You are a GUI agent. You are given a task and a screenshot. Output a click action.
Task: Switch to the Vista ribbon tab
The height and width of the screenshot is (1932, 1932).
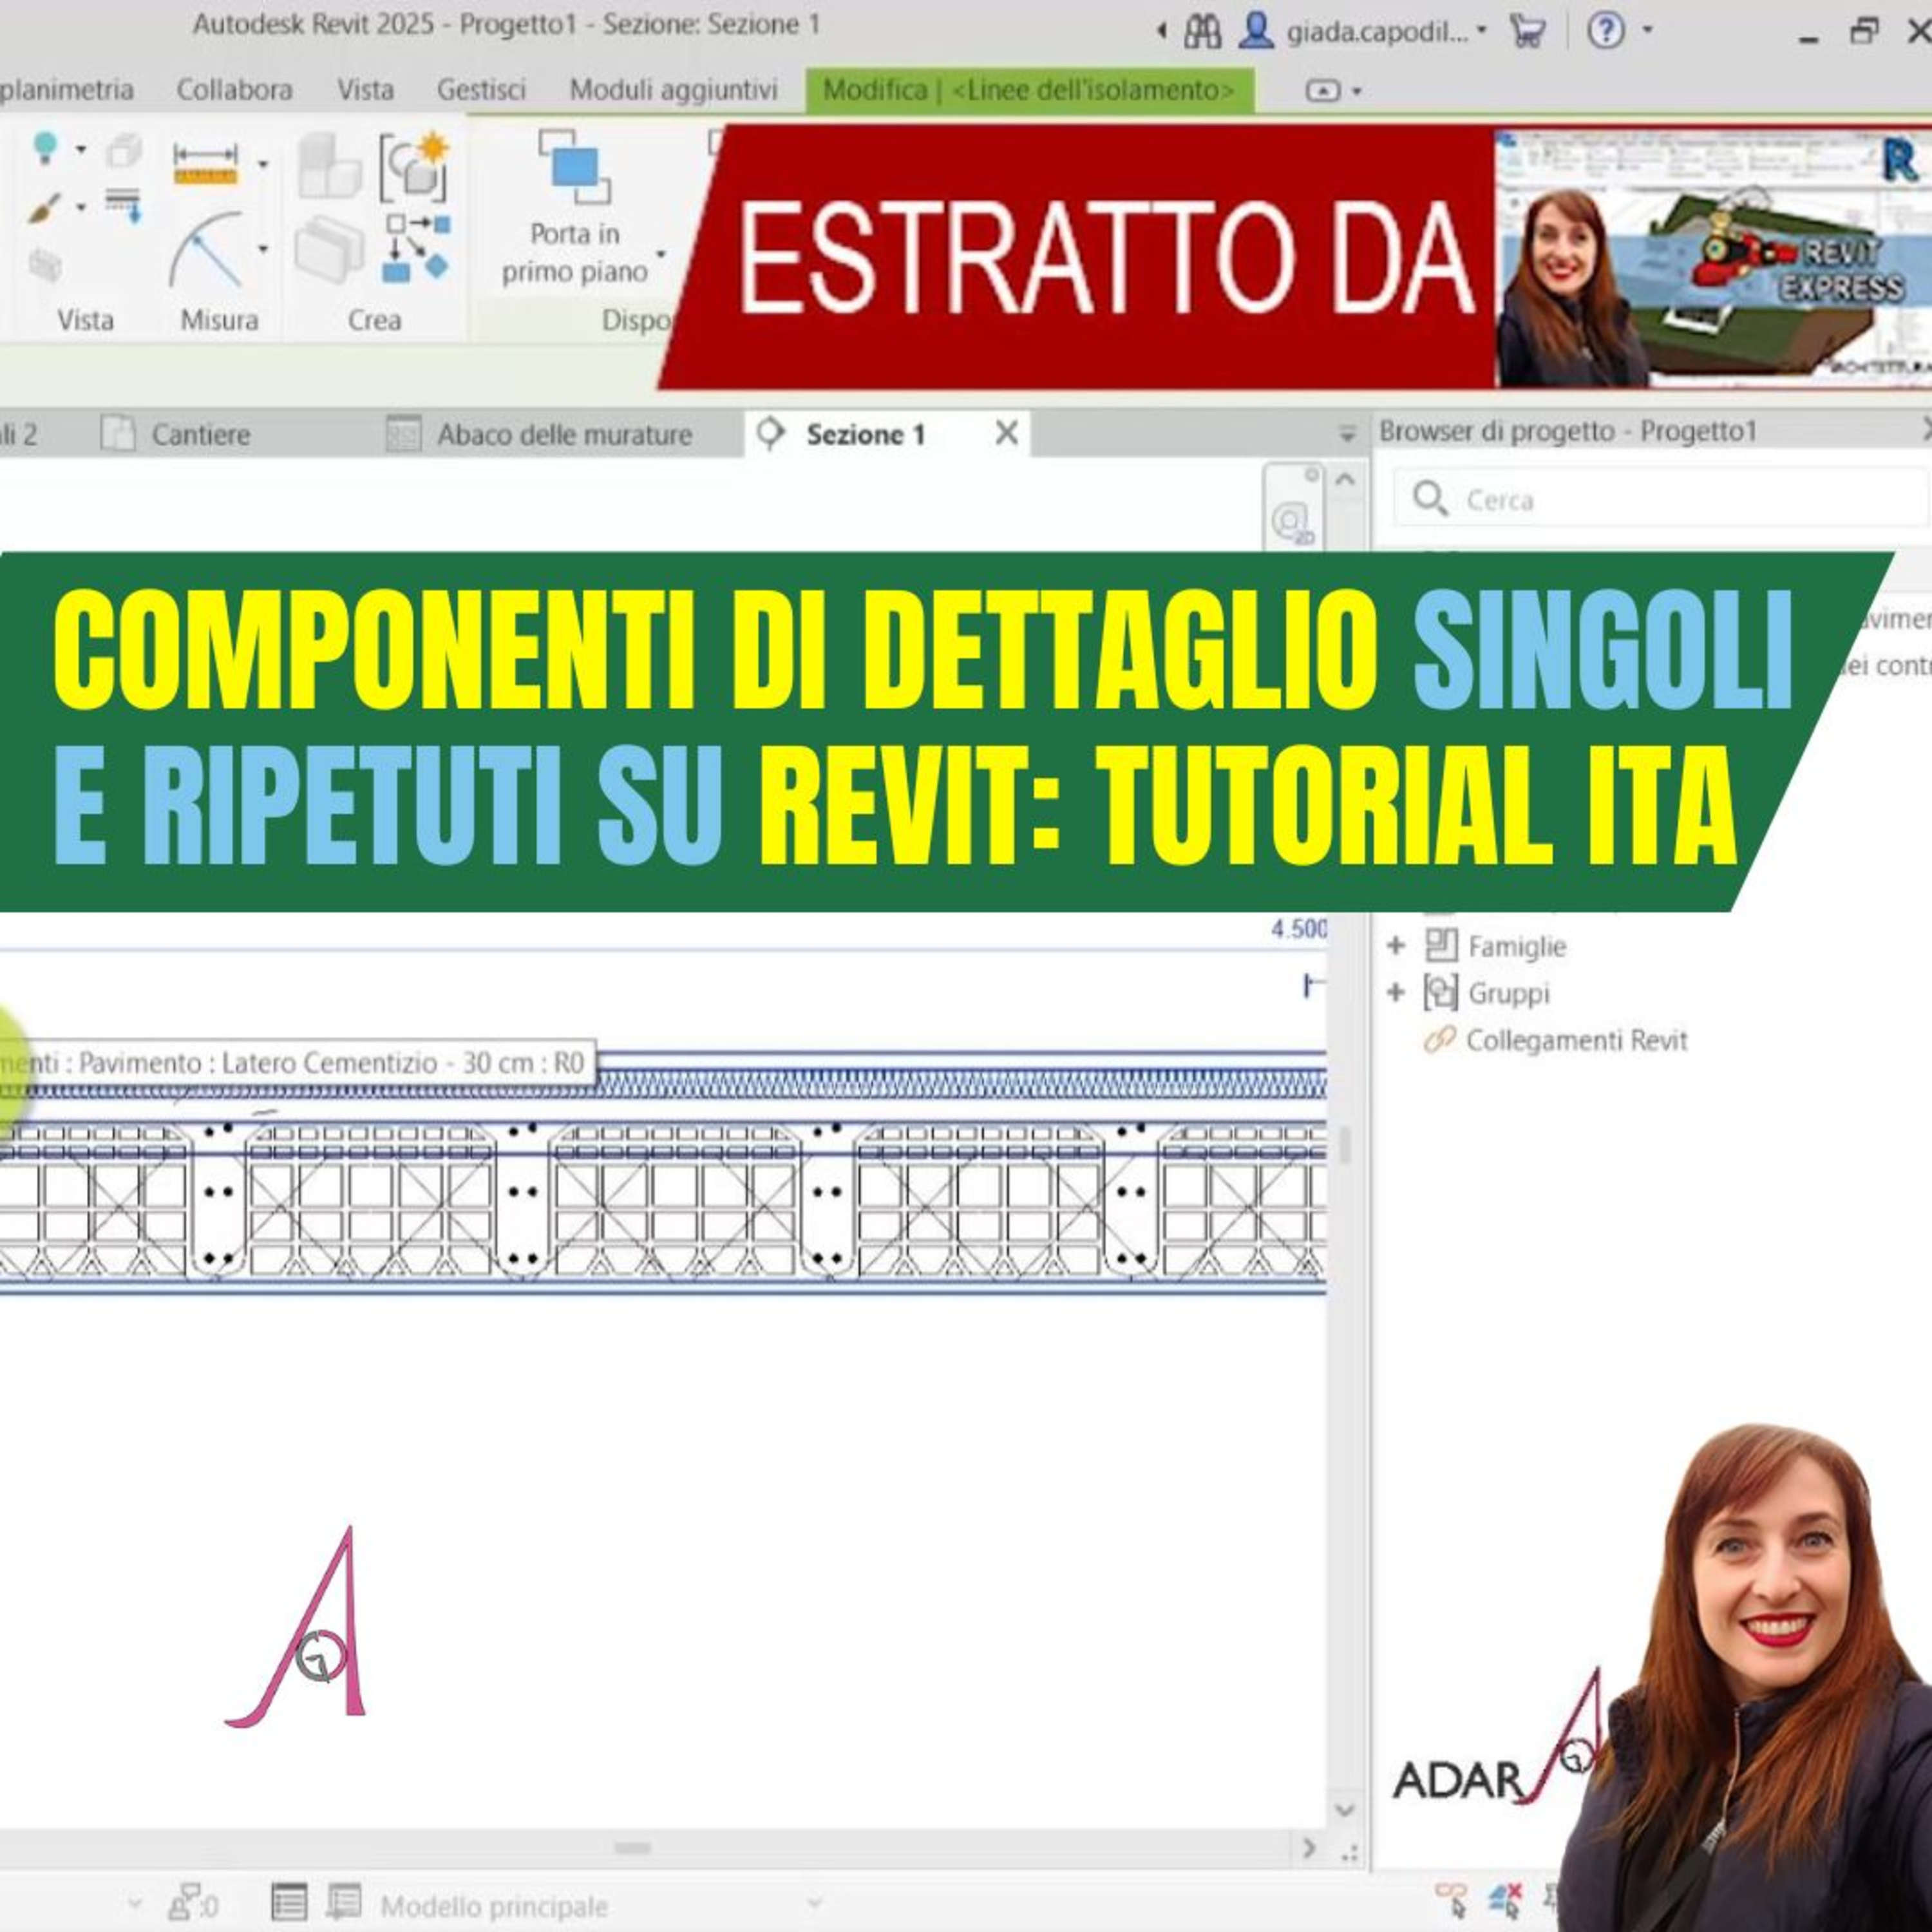pos(365,90)
